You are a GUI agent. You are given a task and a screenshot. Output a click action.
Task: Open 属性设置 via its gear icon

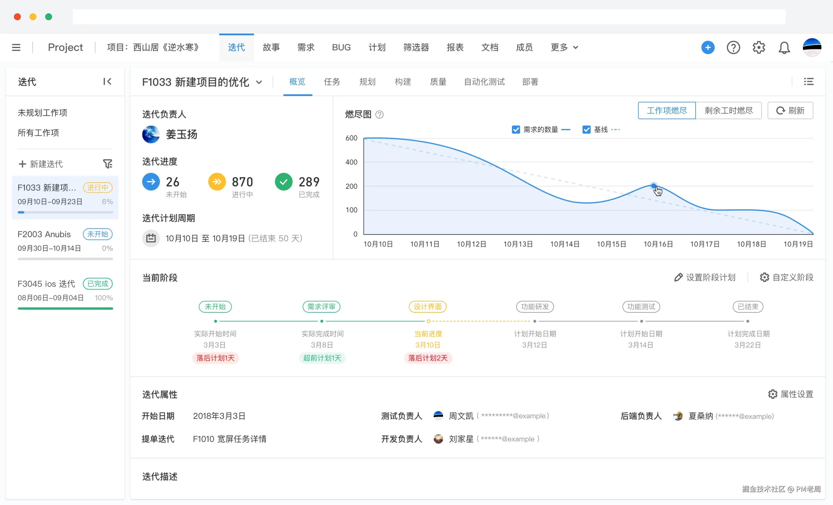pyautogui.click(x=773, y=394)
